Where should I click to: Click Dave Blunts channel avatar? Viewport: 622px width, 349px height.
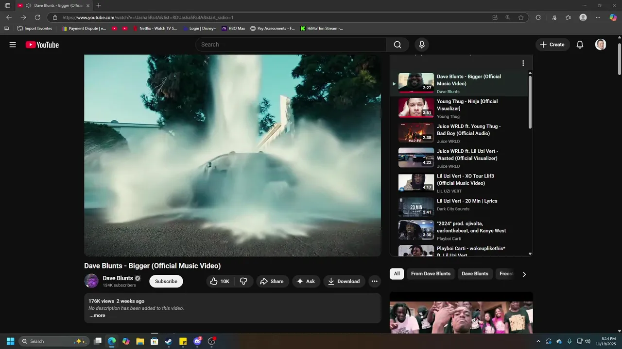click(91, 281)
